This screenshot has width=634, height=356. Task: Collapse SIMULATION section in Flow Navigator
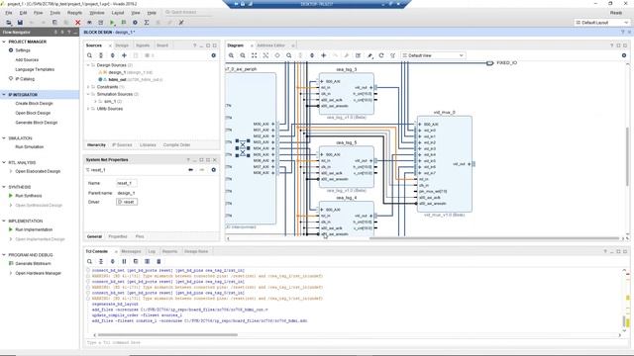coord(4,138)
